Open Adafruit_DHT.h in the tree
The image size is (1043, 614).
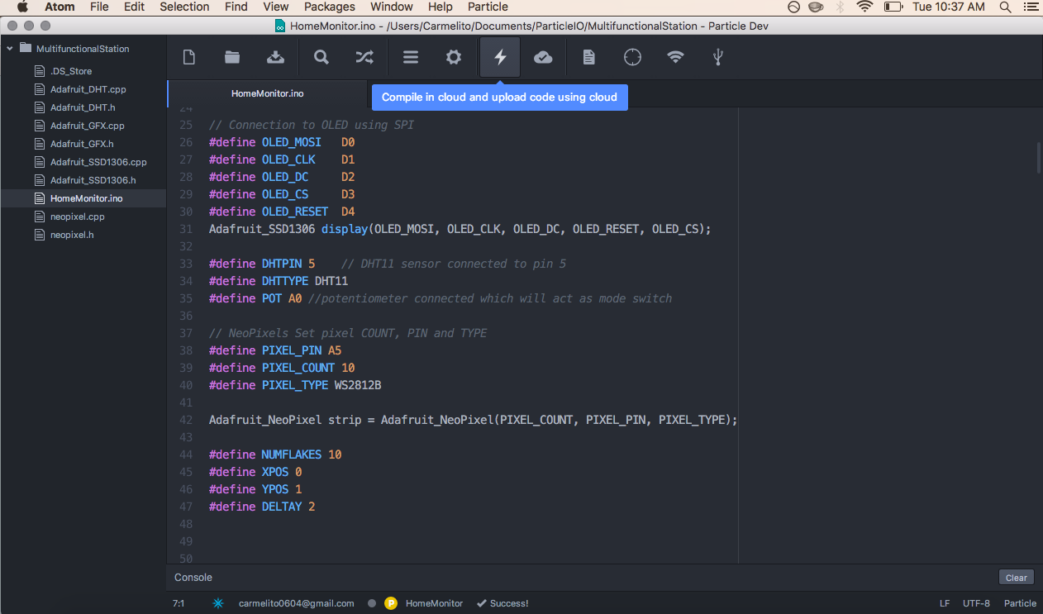pos(83,107)
